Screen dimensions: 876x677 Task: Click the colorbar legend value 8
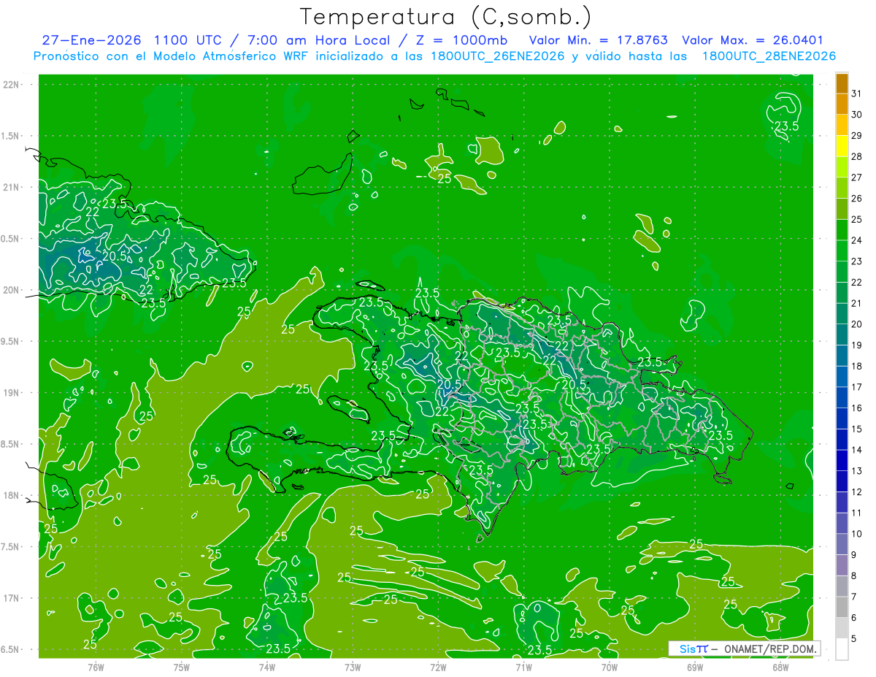point(854,575)
